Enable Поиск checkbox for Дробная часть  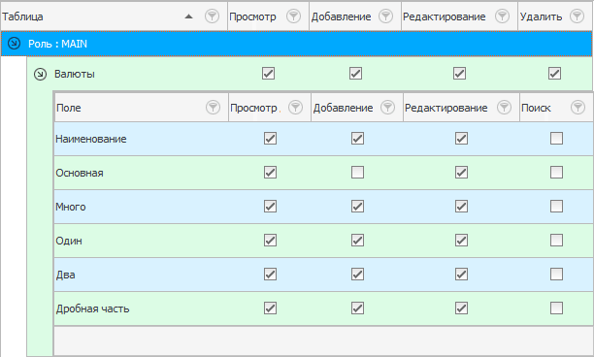pos(556,308)
